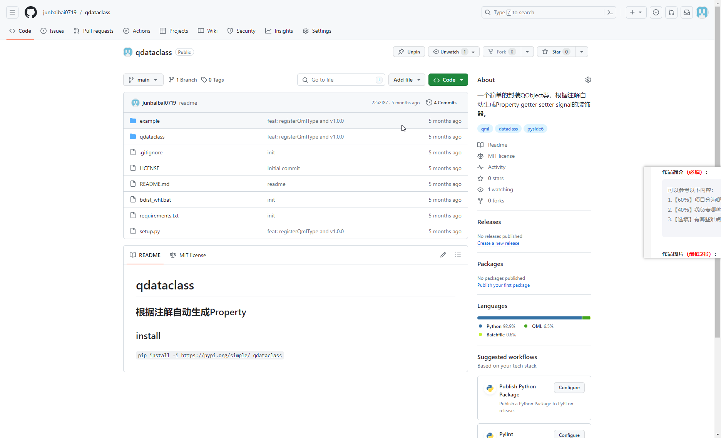This screenshot has height=438, width=721.
Task: View 0 forks link
Action: pos(491,201)
